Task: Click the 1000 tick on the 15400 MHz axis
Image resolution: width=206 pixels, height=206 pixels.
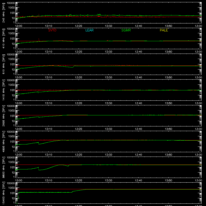Action: 11,188
